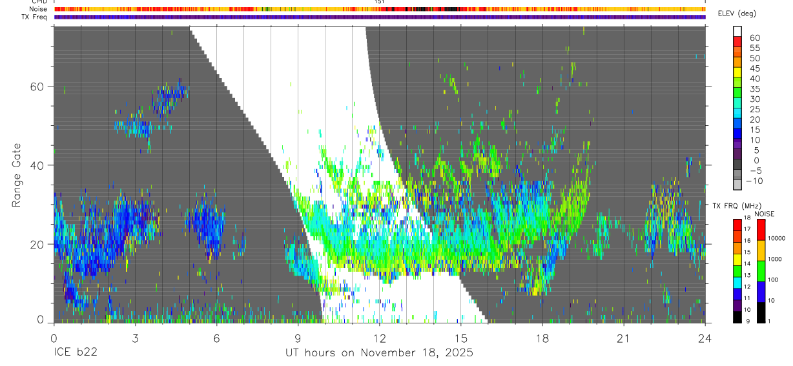Click the "21" hour tick on the x-axis
The image size is (793, 366).
623,338
